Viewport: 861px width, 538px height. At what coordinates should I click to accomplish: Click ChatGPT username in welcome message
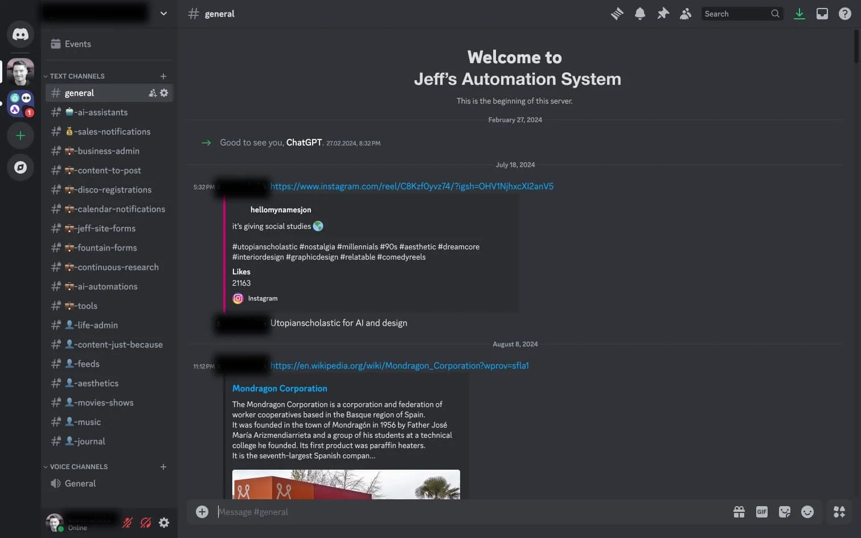(304, 142)
